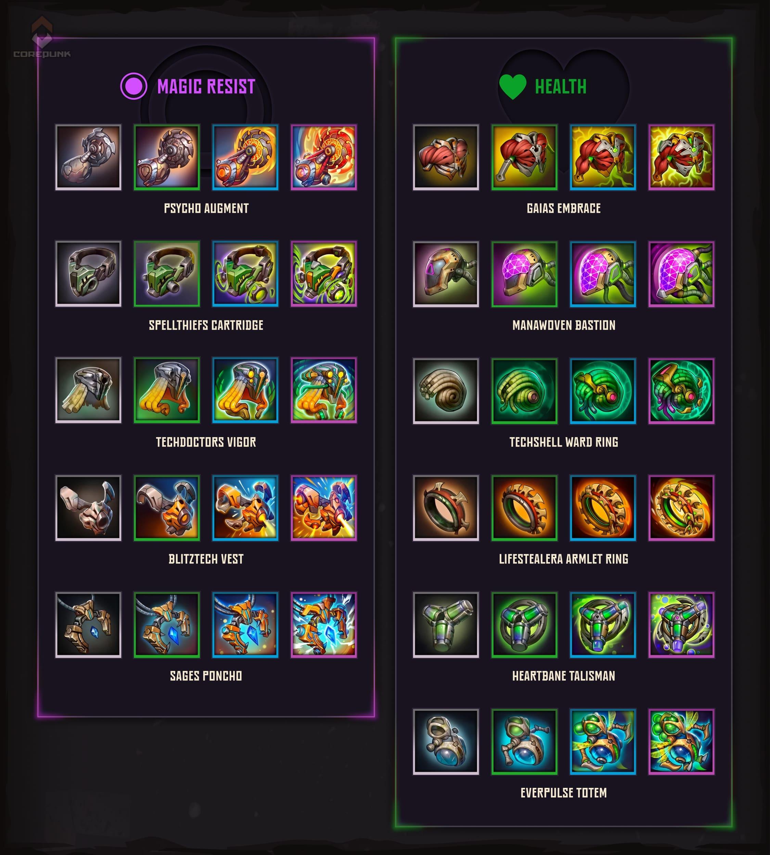The height and width of the screenshot is (855, 770).
Task: Click the Corepunk logo
Action: point(42,38)
